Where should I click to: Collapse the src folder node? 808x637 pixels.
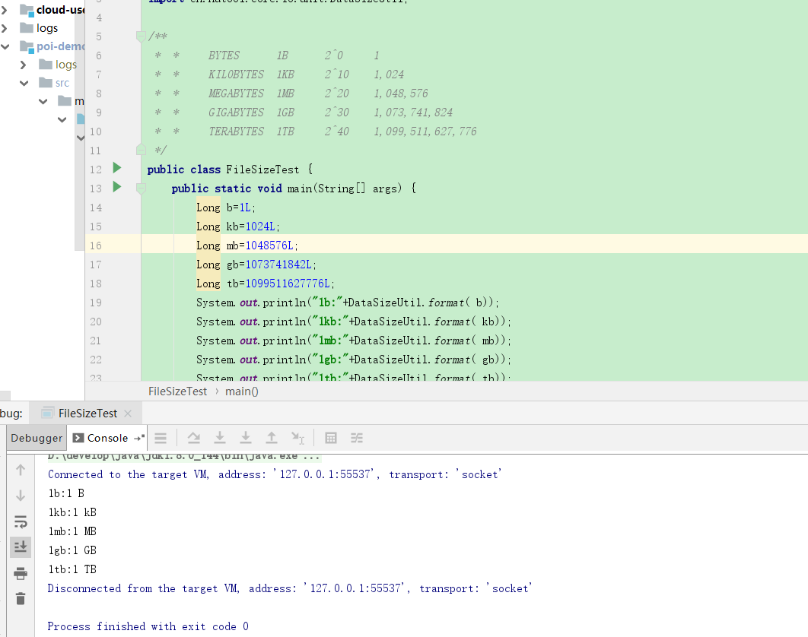pyautogui.click(x=24, y=82)
